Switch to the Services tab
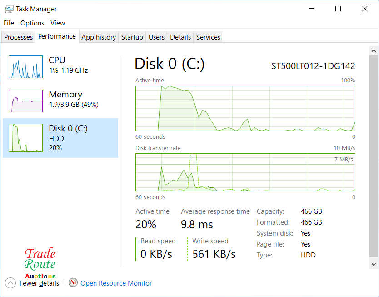 tap(209, 37)
